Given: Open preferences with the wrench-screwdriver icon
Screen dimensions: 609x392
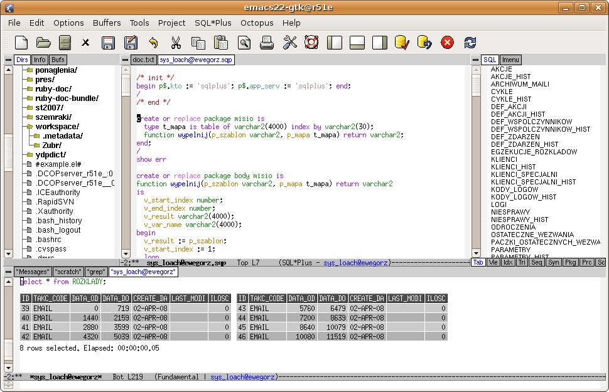Looking at the screenshot, I should coord(289,43).
